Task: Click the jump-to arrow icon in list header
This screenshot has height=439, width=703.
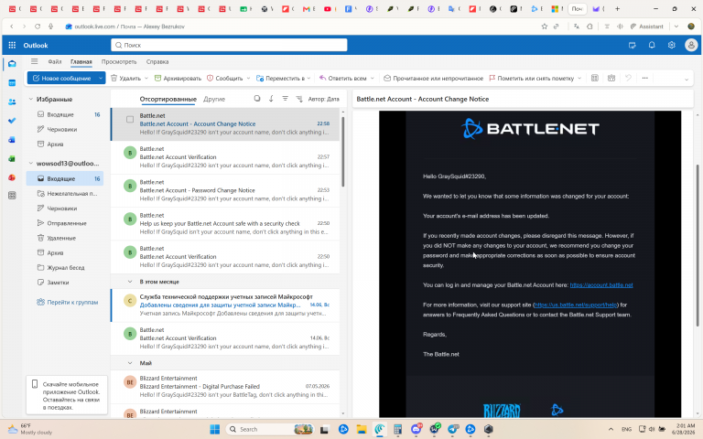Action: 271,99
